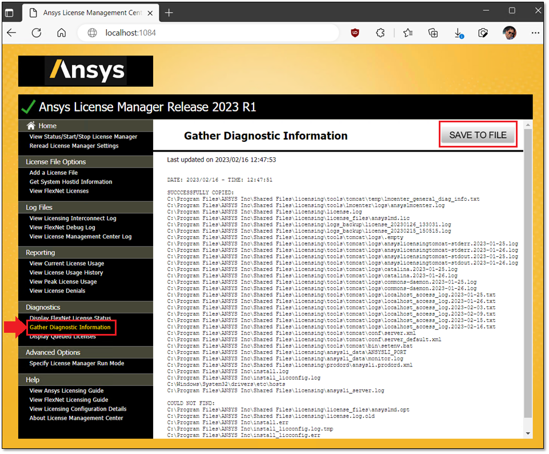Open Favorites star list icon

pos(408,33)
